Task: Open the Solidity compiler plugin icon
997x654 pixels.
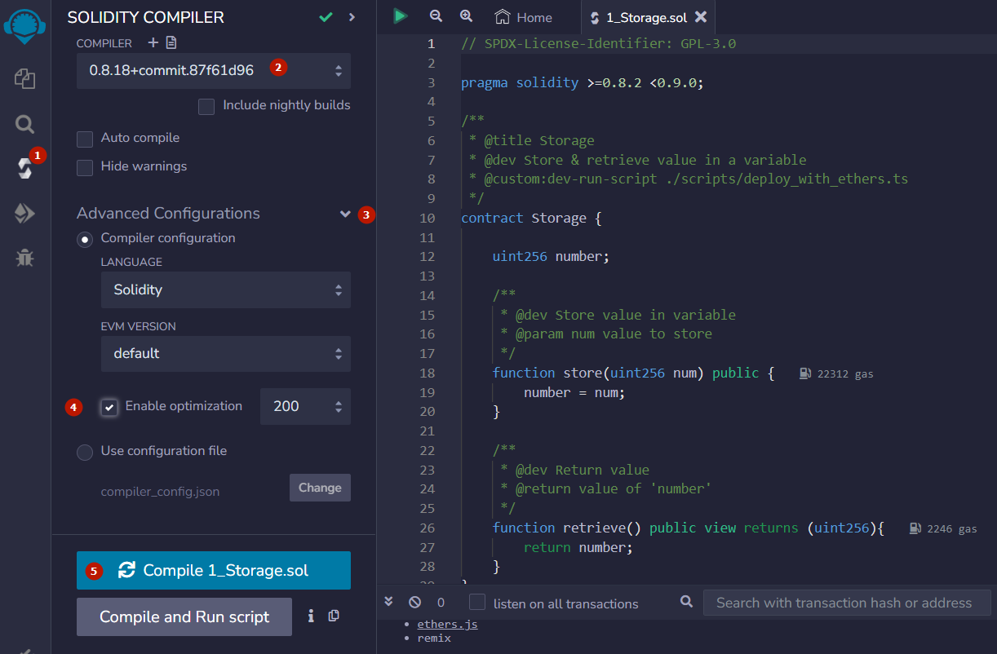Action: (24, 168)
